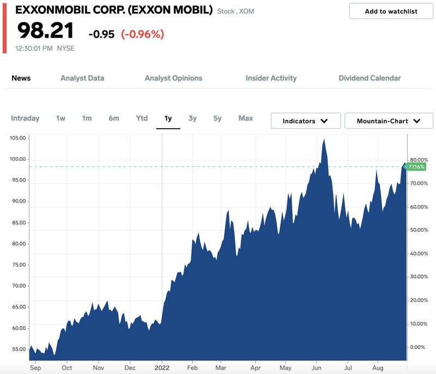
Task: Select Intraday chart range
Action: pos(25,118)
